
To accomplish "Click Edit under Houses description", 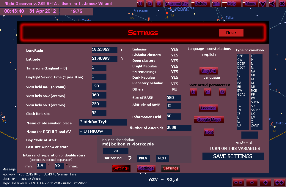I will [x=116, y=151].
